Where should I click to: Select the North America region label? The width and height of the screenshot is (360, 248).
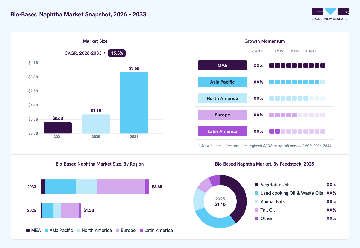(x=222, y=98)
